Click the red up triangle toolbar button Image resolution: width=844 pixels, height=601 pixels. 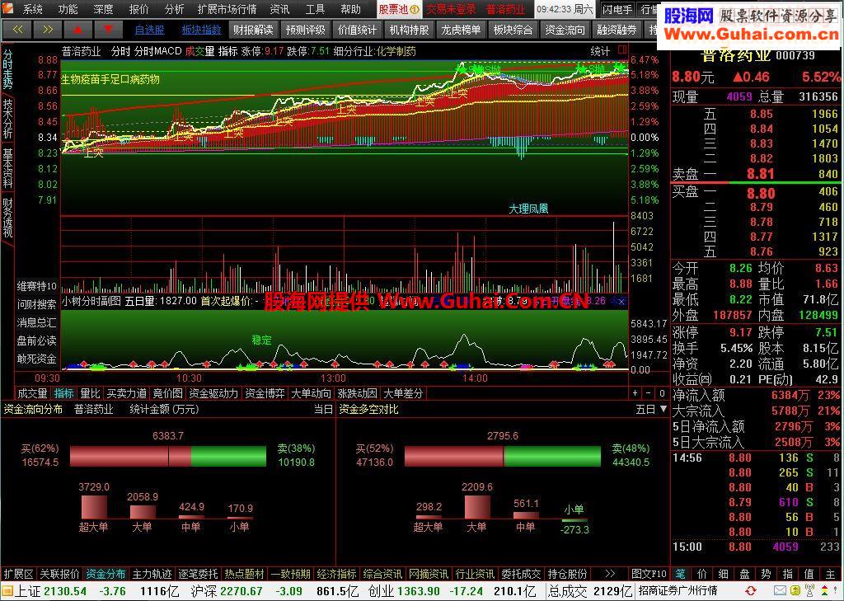click(x=77, y=30)
